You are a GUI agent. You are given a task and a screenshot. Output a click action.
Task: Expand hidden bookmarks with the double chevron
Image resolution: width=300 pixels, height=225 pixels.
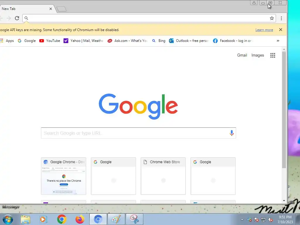tap(278, 41)
